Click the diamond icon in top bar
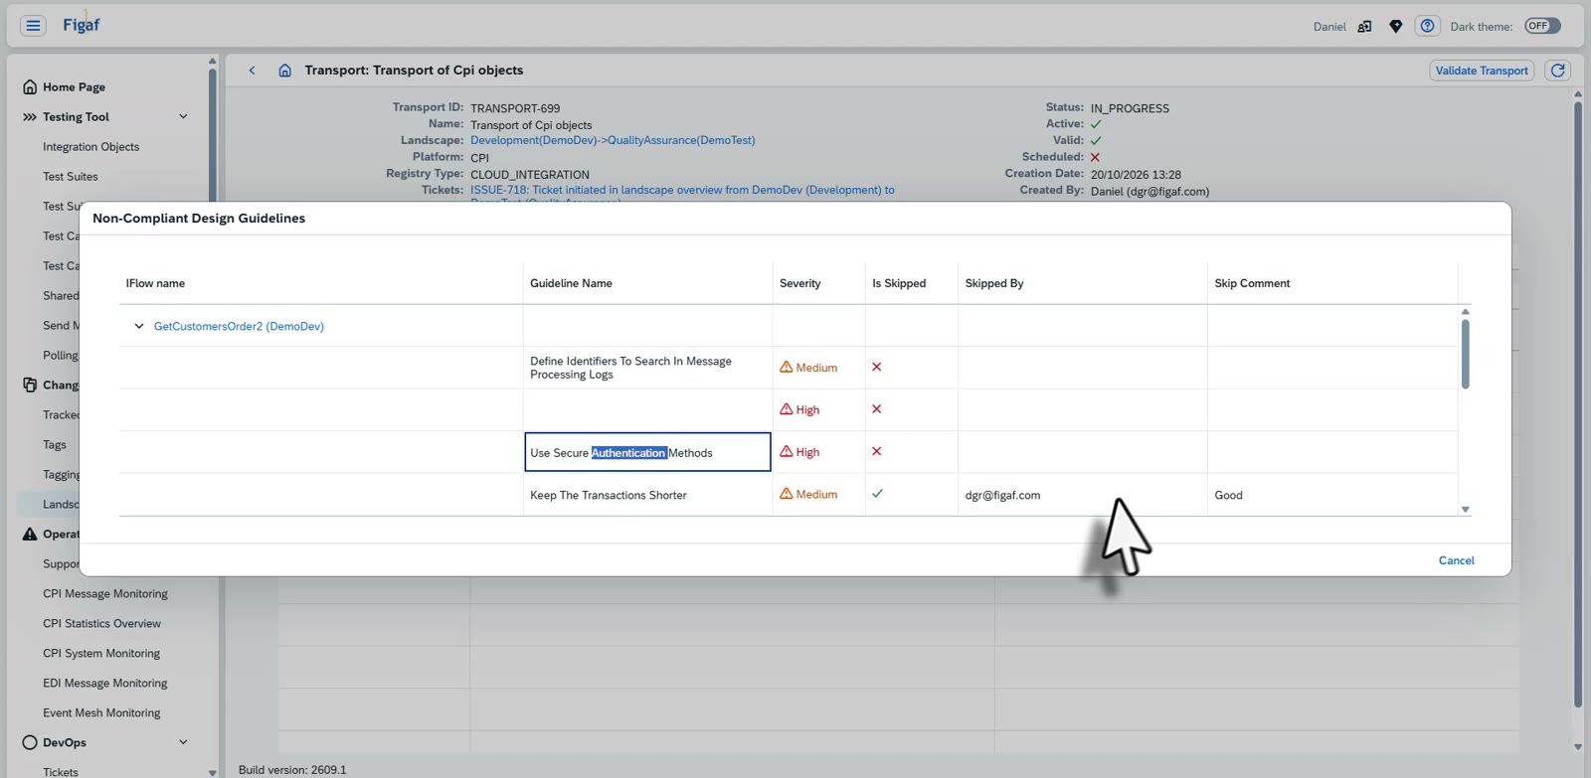 (x=1396, y=27)
